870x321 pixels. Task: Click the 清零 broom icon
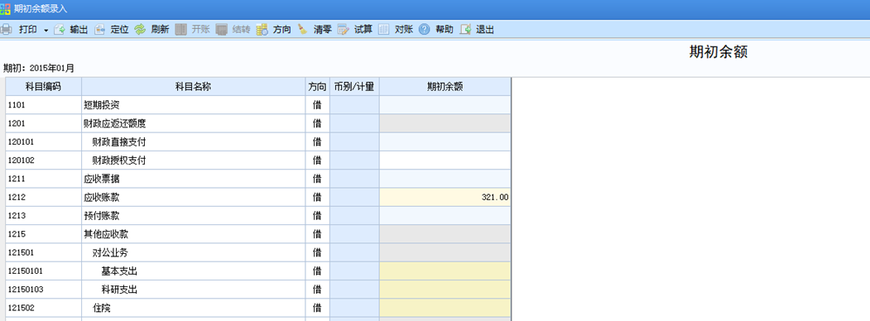(302, 30)
